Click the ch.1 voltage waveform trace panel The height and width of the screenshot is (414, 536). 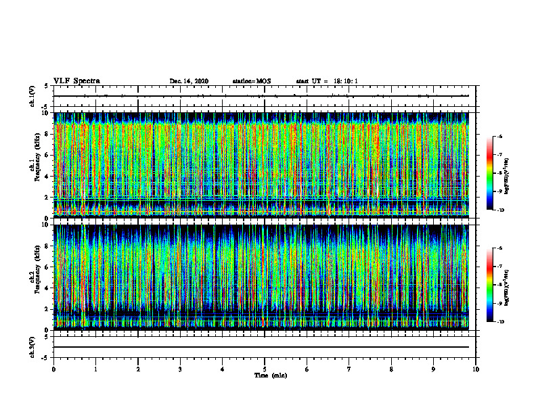point(265,96)
